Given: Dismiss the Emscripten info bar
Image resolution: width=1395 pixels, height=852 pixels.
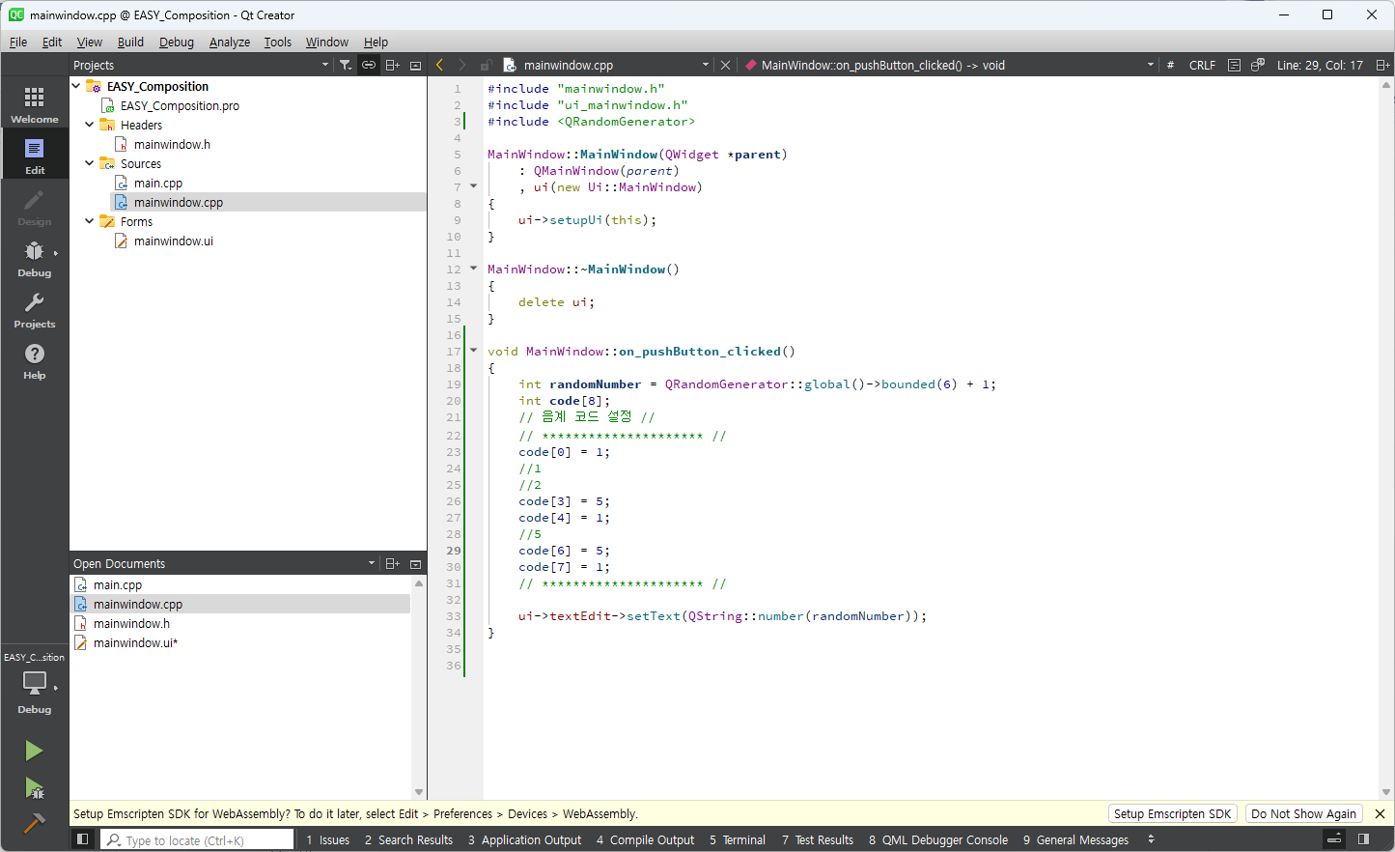Looking at the screenshot, I should coord(1380,813).
